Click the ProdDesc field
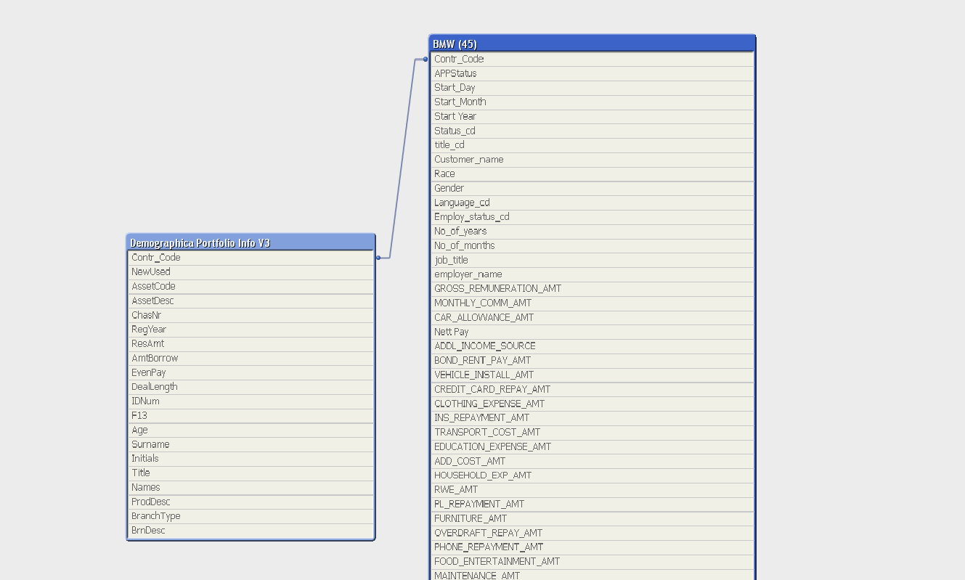The width and height of the screenshot is (965, 580). [x=251, y=502]
